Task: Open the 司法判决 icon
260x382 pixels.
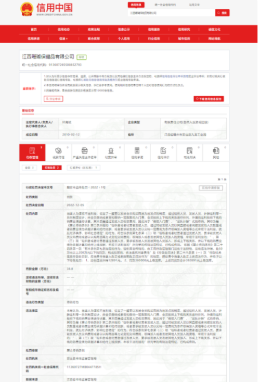Action: coord(189,150)
